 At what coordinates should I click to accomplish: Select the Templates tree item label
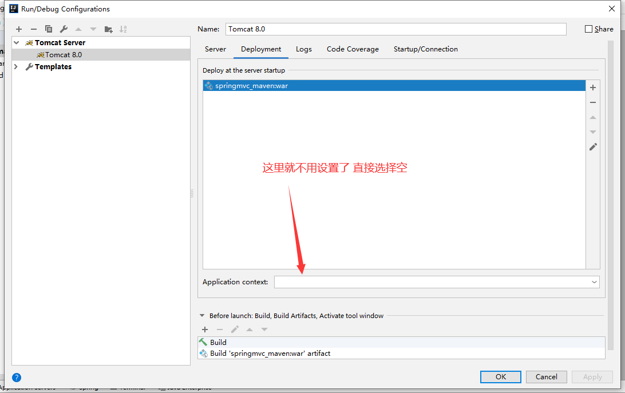(53, 66)
